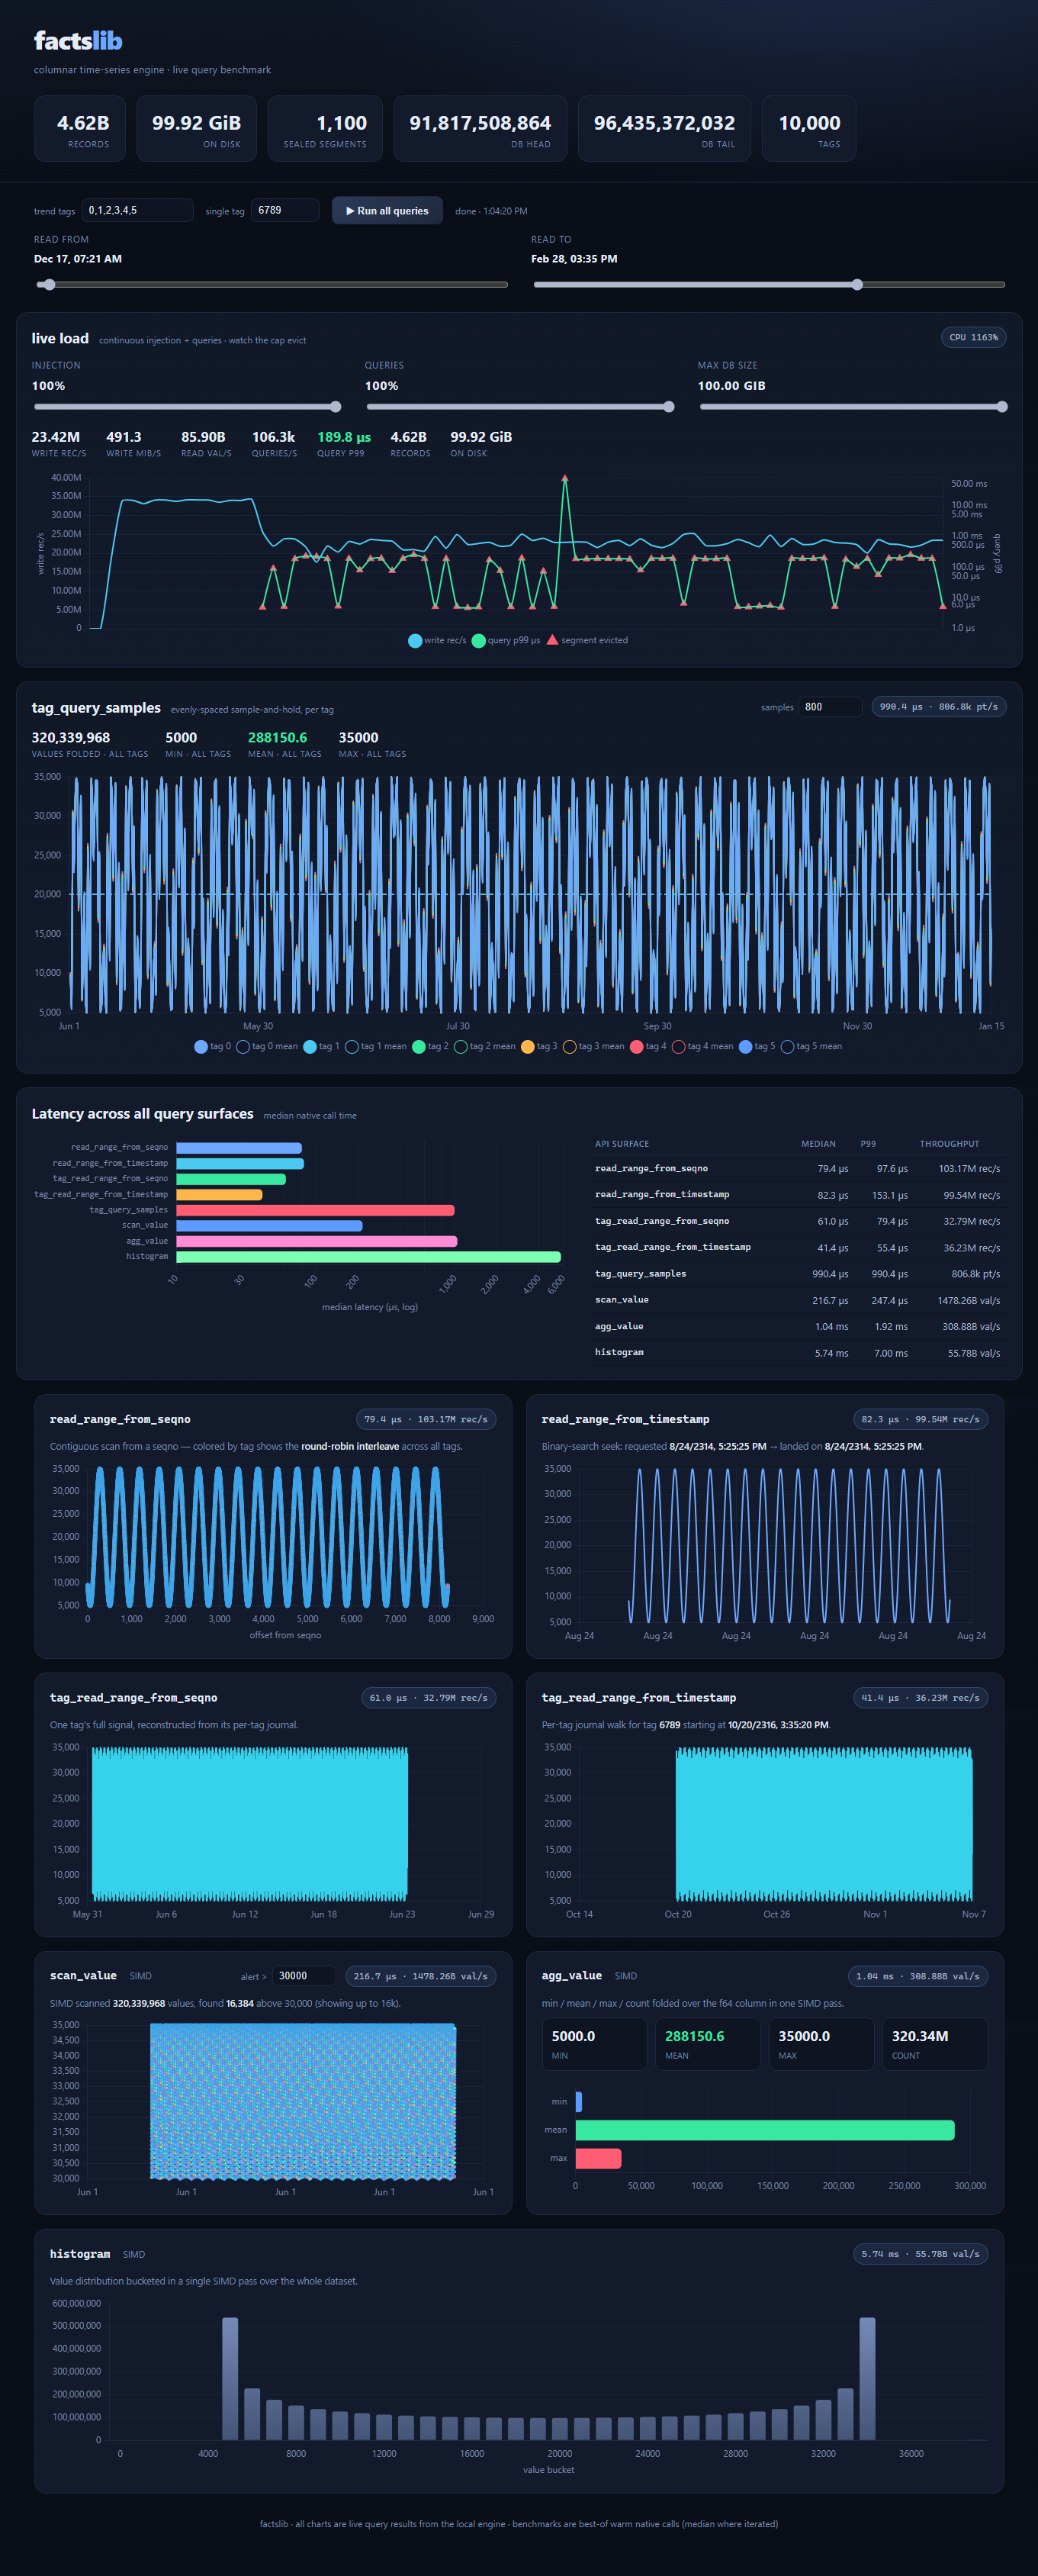Edit the alert threshold input showing 30000
Image resolution: width=1038 pixels, height=2576 pixels.
pyautogui.click(x=304, y=1976)
